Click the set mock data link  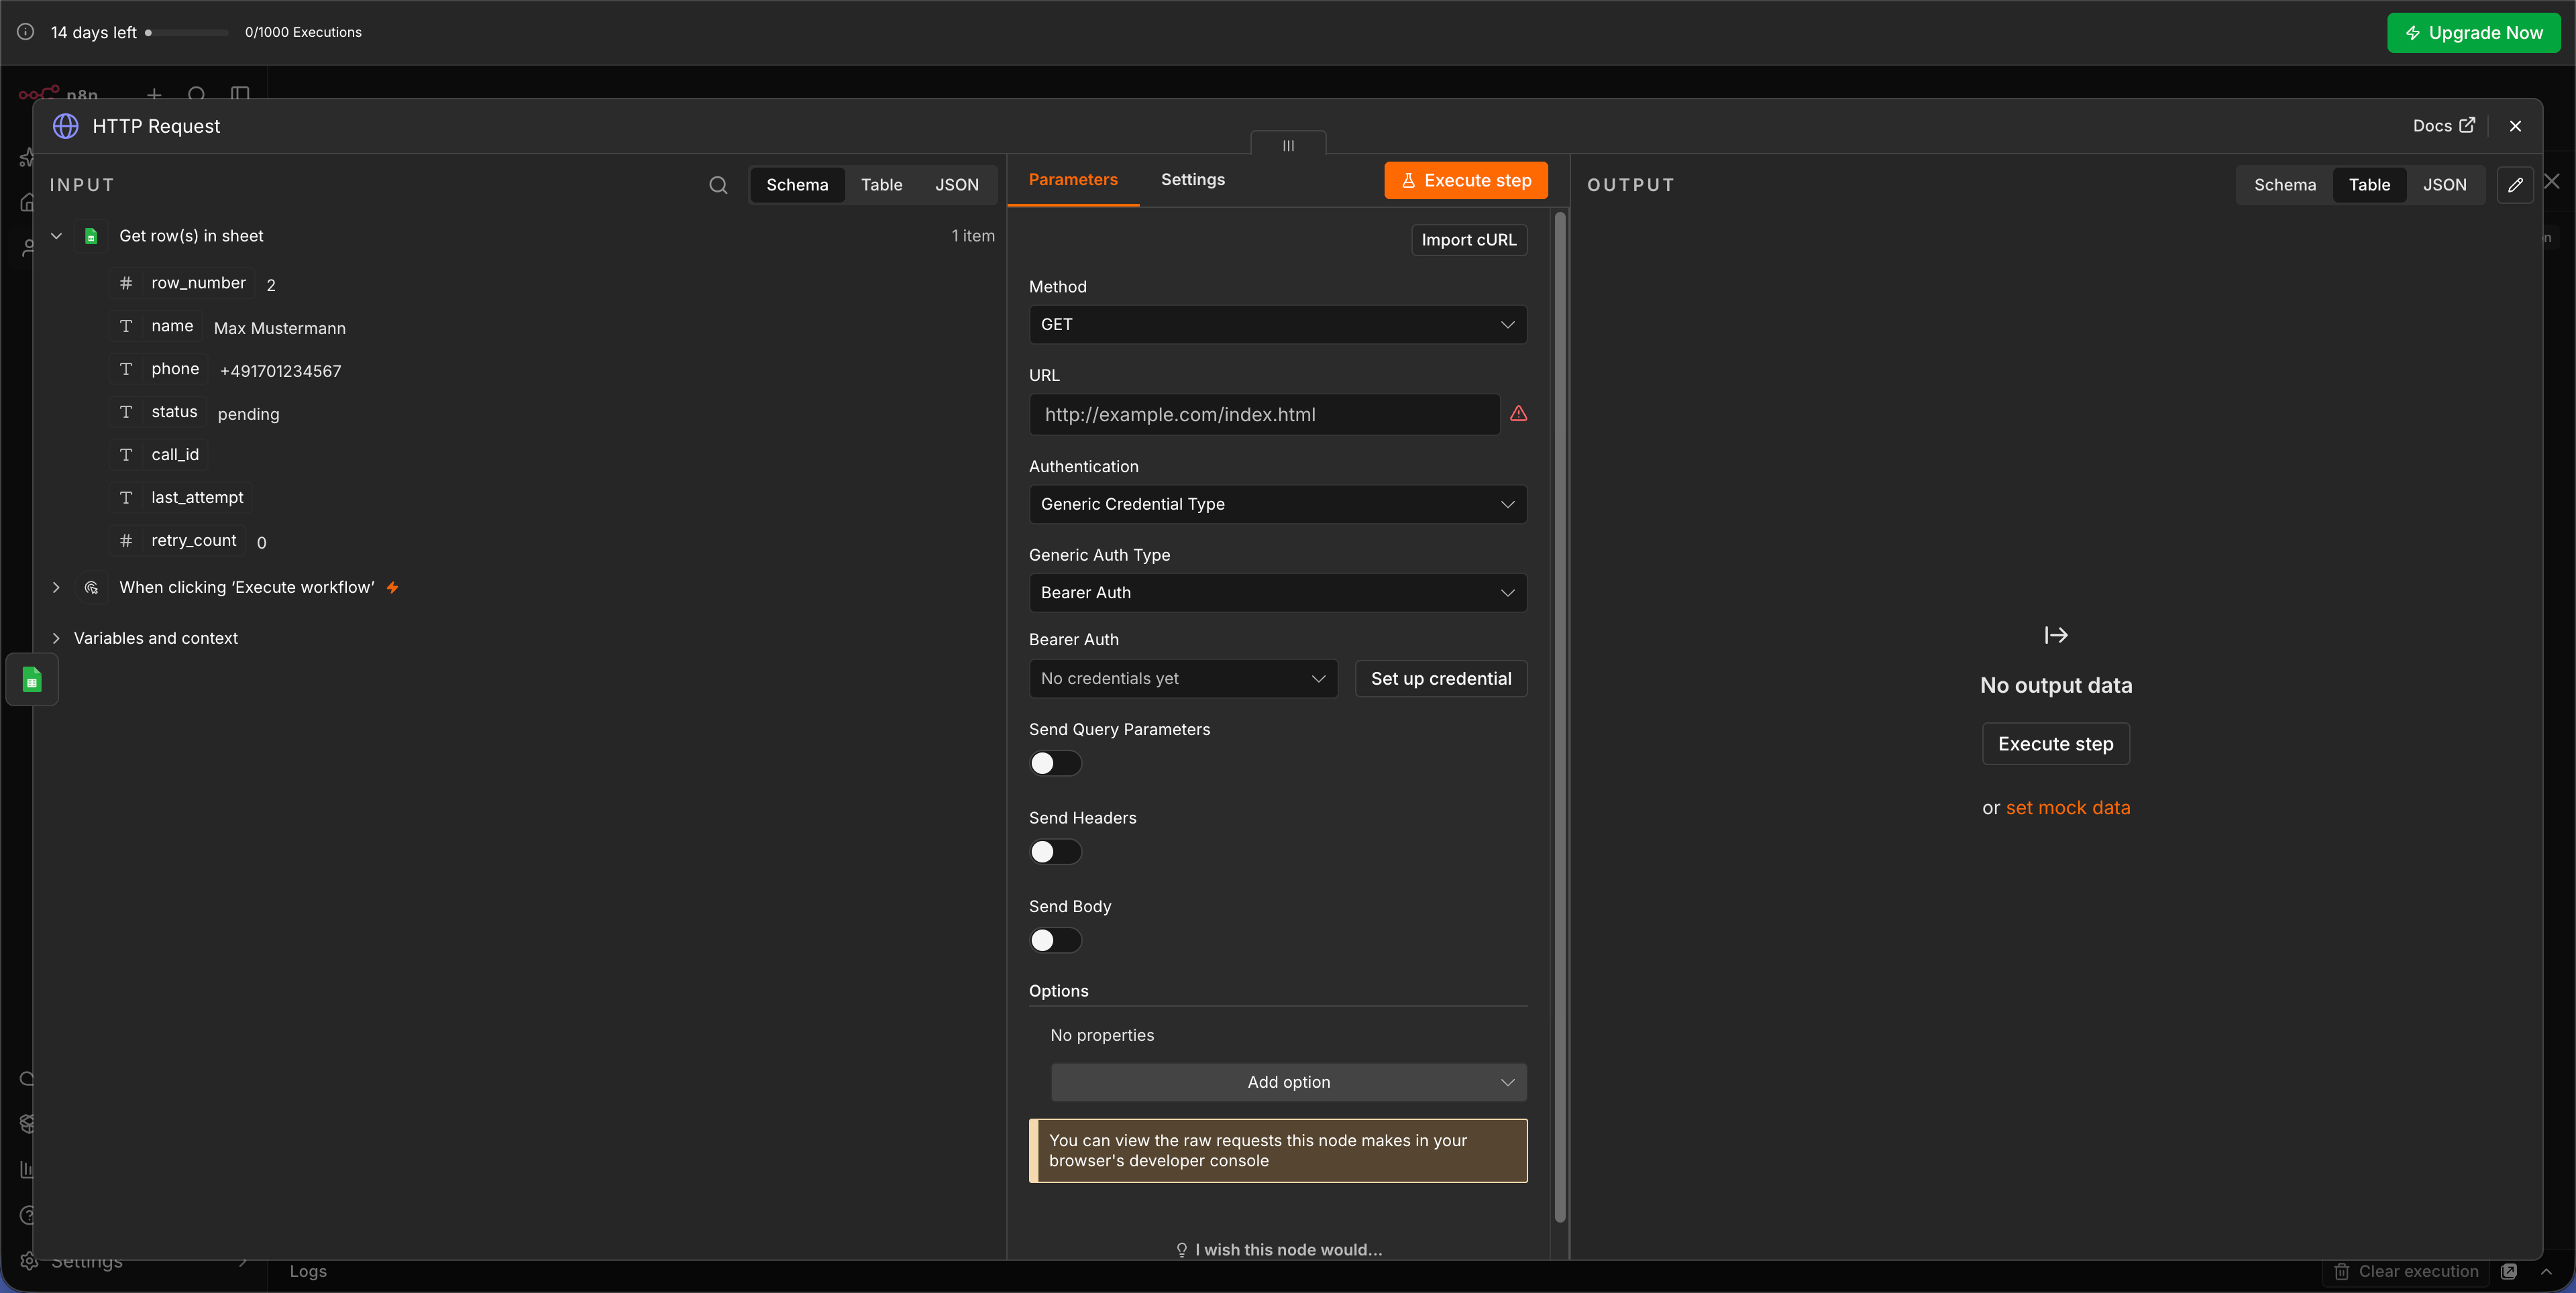2067,808
